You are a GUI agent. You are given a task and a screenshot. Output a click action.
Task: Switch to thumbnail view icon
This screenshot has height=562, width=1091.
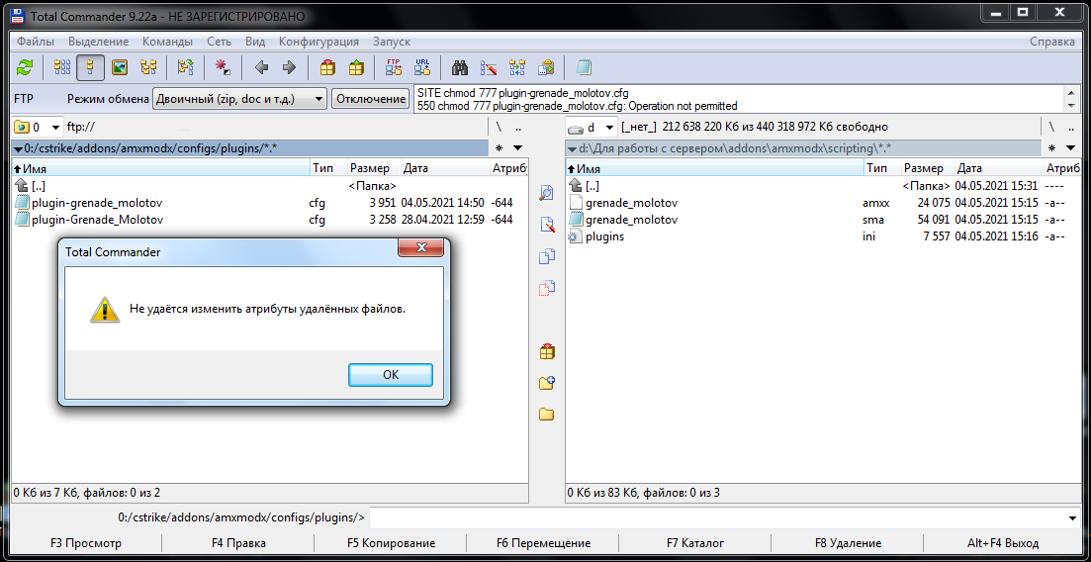[x=120, y=67]
